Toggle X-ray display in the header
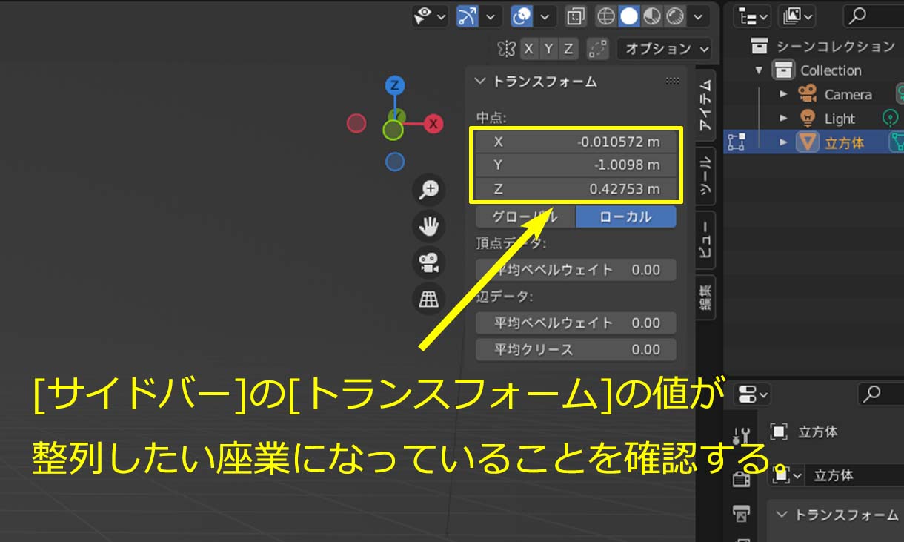This screenshot has height=542, width=904. pyautogui.click(x=575, y=16)
